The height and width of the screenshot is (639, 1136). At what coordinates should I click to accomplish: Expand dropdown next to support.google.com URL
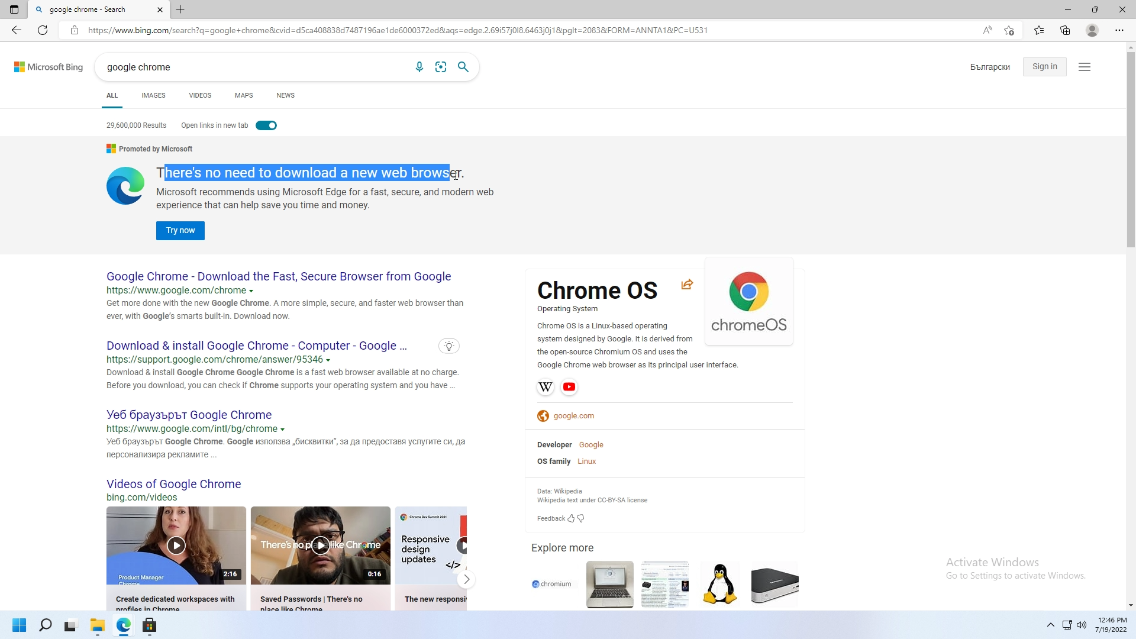pos(328,360)
